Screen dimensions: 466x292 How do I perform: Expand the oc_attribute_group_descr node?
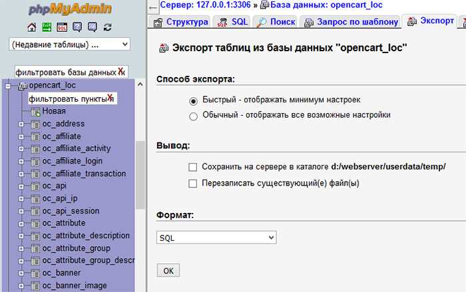point(21,261)
